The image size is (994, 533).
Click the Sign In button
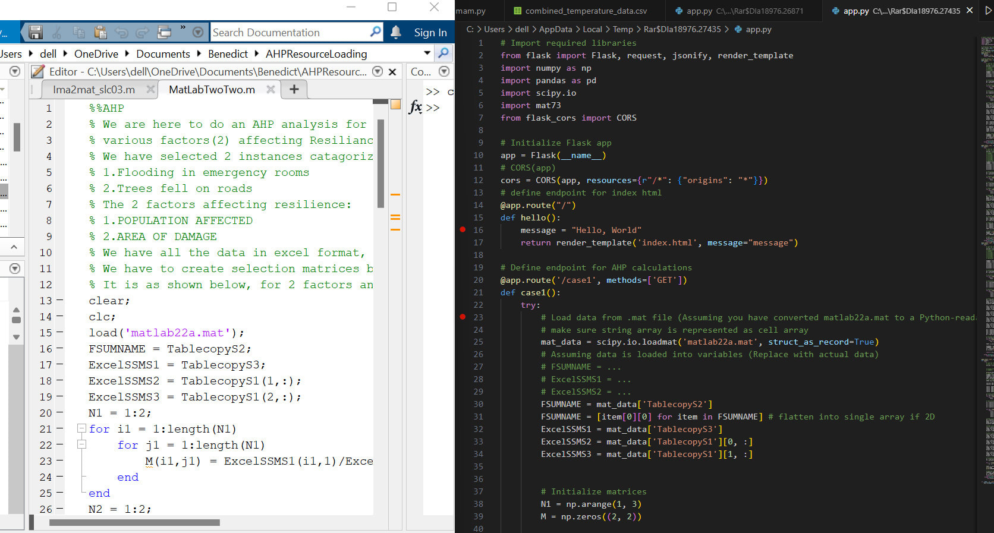pyautogui.click(x=430, y=33)
